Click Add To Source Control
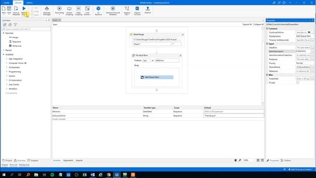316x178 pixels. pyautogui.click(x=300, y=169)
